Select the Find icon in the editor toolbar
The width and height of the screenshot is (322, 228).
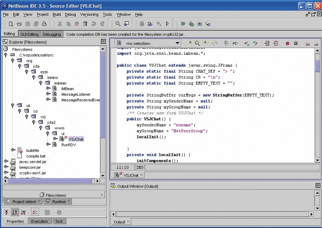[x=197, y=43]
